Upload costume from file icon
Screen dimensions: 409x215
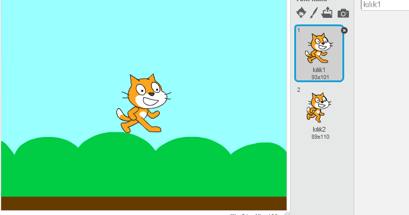327,13
